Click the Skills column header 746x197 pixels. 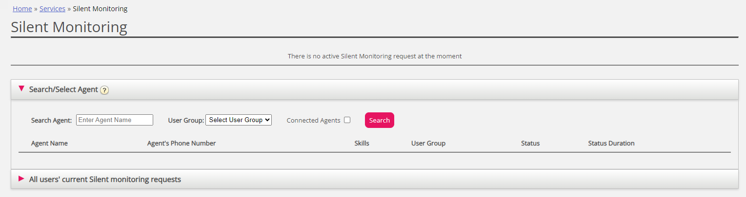coord(362,143)
